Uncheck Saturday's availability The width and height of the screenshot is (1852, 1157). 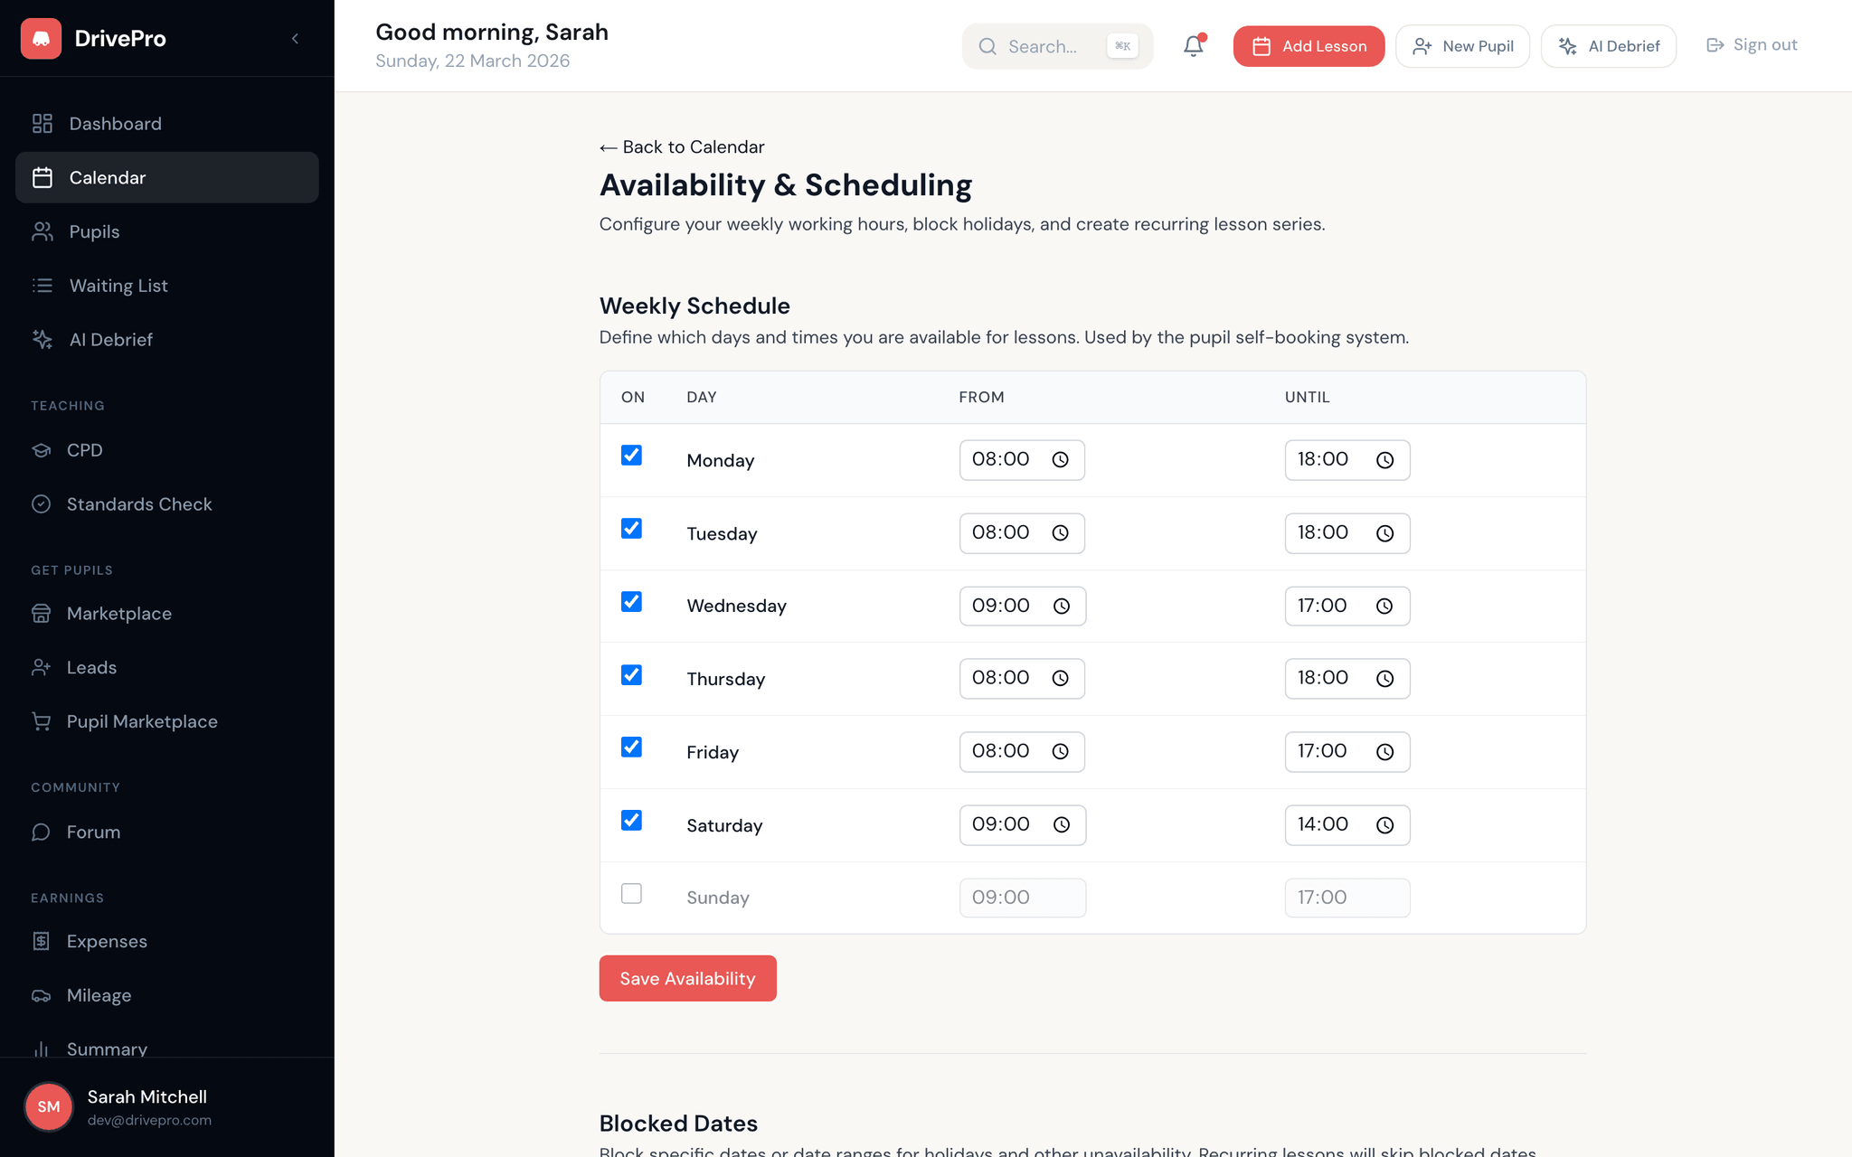pos(631,819)
